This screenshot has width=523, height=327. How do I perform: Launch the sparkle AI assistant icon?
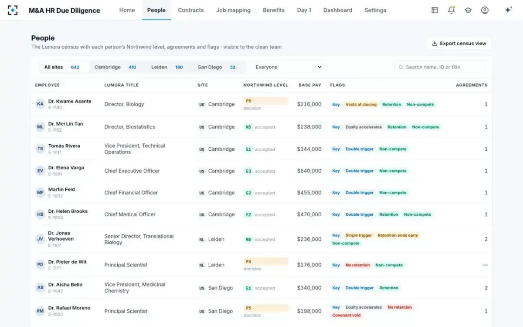click(508, 10)
